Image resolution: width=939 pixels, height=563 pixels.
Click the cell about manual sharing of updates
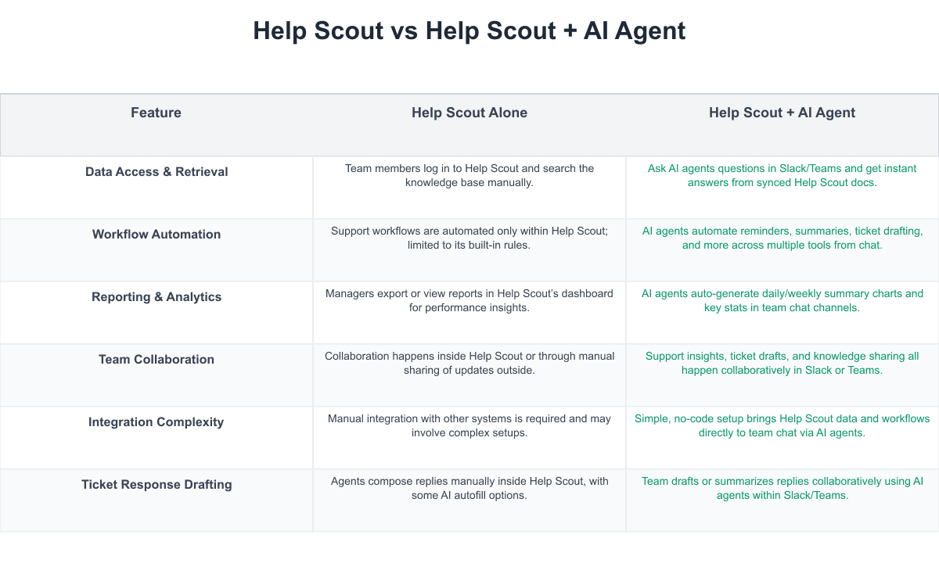pyautogui.click(x=469, y=363)
